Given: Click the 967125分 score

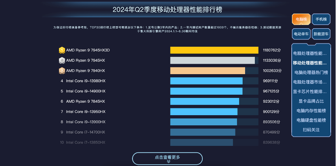Looking at the screenshot, I should [271, 91].
